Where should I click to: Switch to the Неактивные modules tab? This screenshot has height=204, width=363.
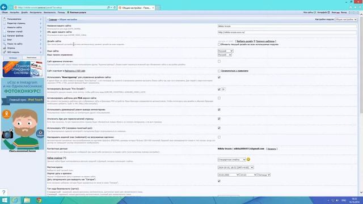point(32,58)
